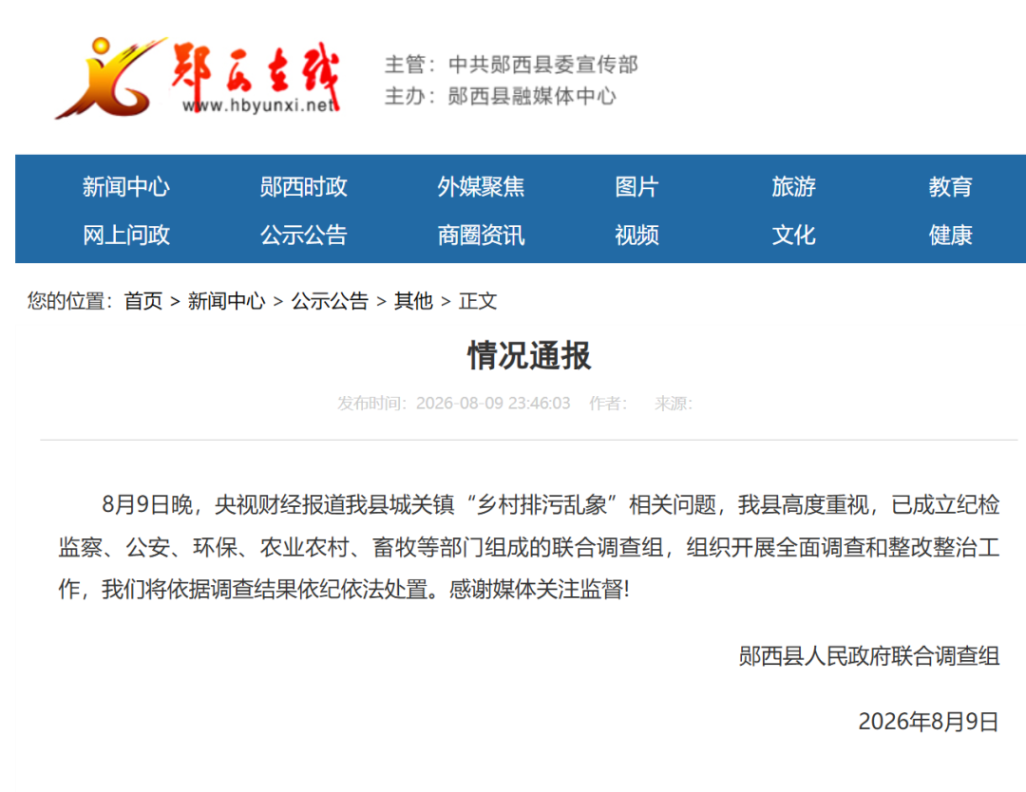Click the 正文 breadcrumb item
Image resolution: width=1026 pixels, height=792 pixels.
point(478,301)
